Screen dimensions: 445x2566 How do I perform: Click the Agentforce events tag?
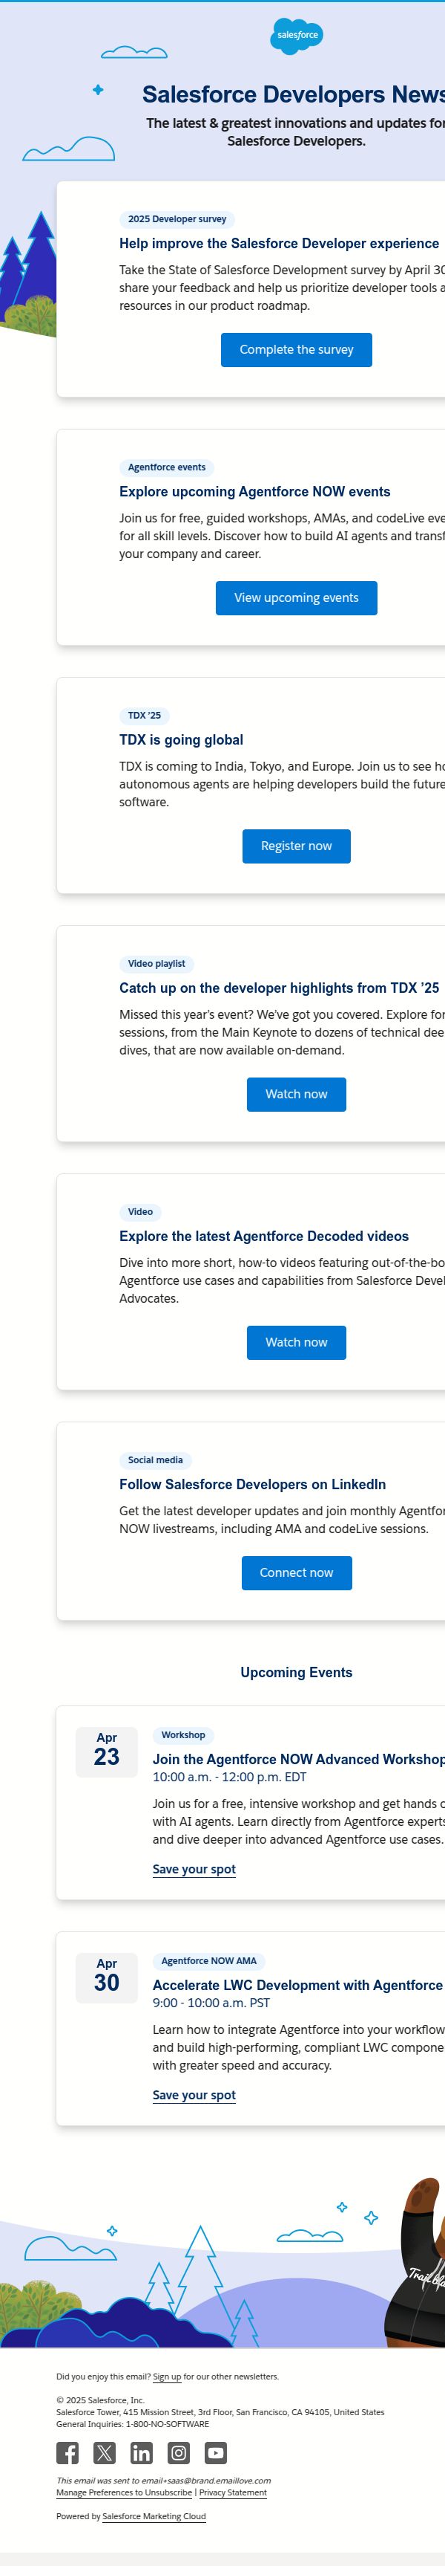tap(167, 467)
